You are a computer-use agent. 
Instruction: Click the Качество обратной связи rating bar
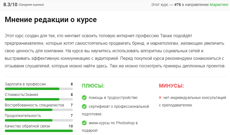click(39, 131)
